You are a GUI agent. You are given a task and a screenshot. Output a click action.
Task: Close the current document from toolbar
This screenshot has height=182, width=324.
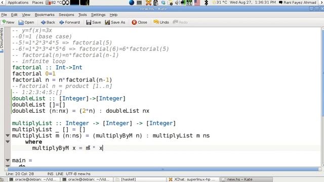pyautogui.click(x=140, y=22)
